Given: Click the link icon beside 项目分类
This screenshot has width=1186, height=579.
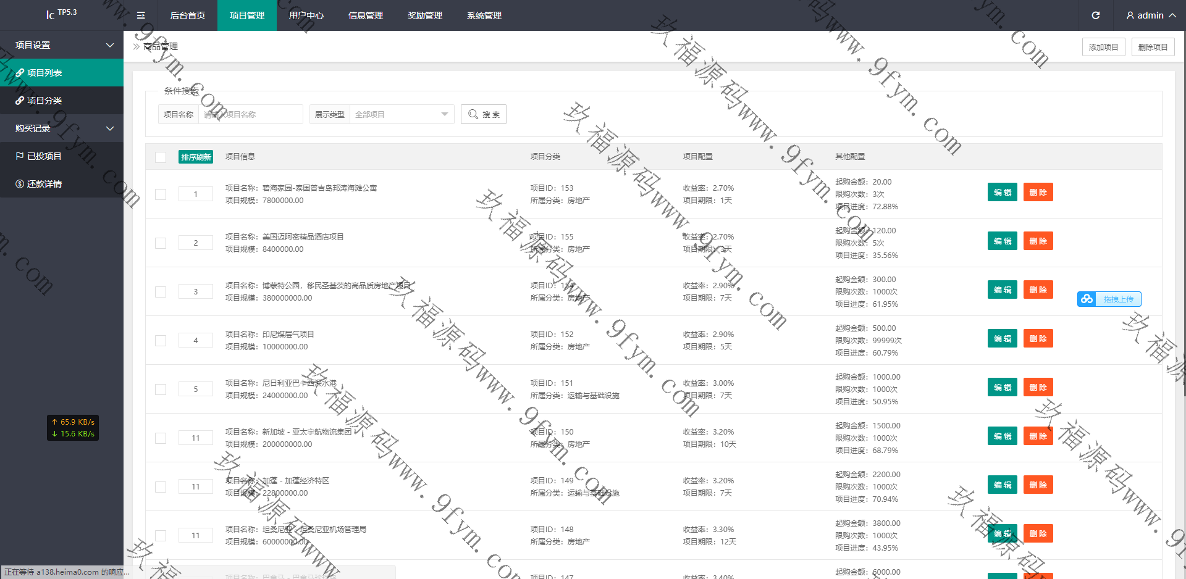Looking at the screenshot, I should (20, 101).
